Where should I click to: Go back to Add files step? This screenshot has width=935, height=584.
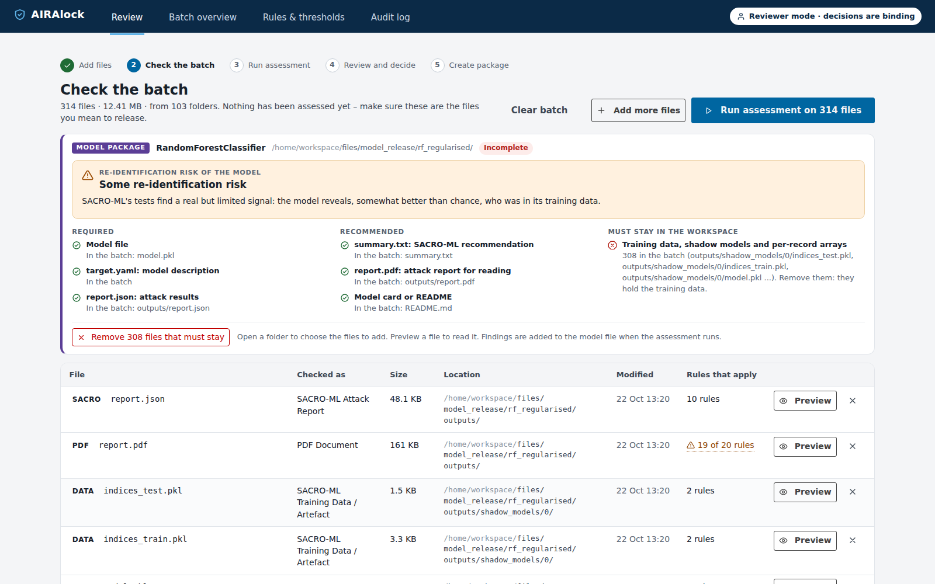pos(86,65)
